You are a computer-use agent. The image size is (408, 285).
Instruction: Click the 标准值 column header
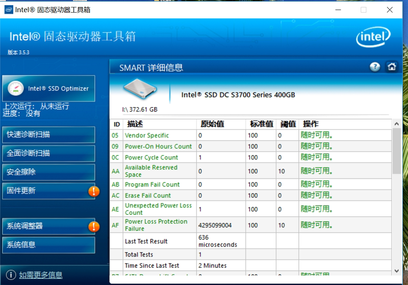point(261,124)
